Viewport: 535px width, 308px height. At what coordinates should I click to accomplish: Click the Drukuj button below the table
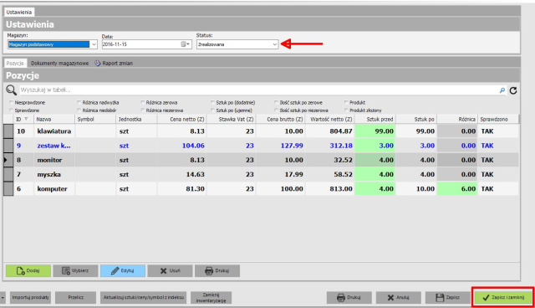click(x=217, y=271)
